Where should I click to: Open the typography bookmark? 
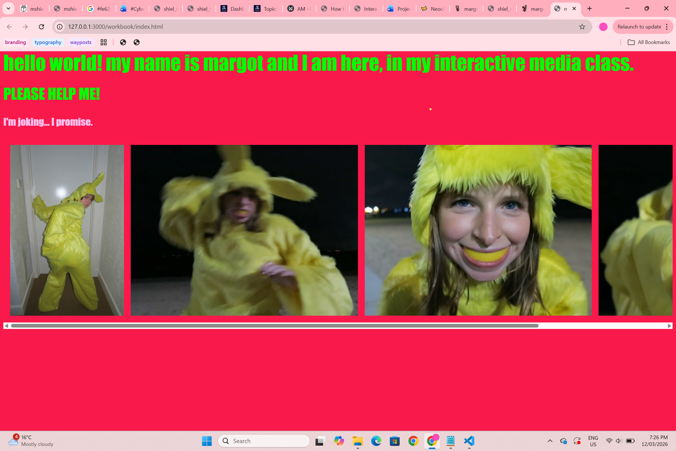pos(48,42)
